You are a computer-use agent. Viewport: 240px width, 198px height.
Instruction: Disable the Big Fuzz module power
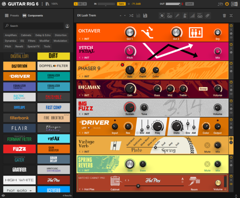(231, 101)
